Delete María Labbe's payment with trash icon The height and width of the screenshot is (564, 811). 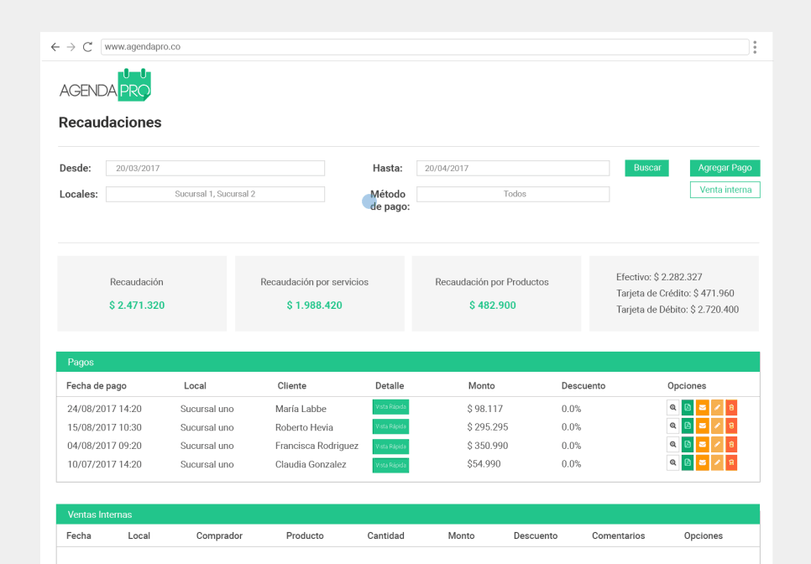(731, 407)
